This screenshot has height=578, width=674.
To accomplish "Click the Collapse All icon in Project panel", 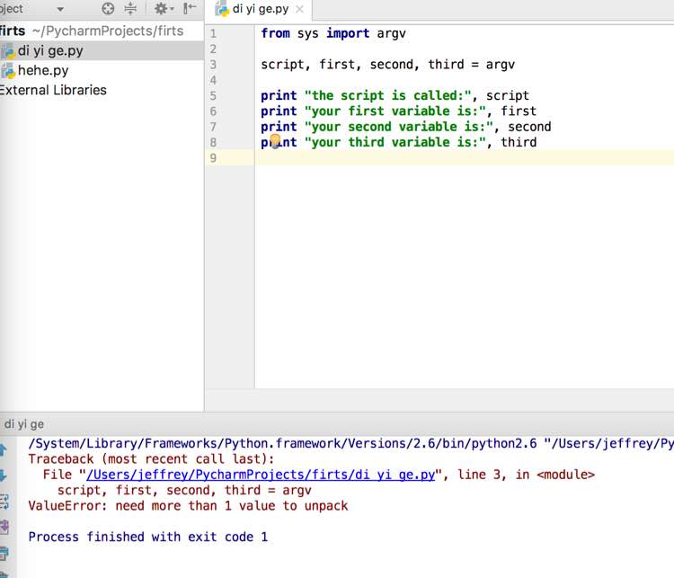I will tap(131, 9).
